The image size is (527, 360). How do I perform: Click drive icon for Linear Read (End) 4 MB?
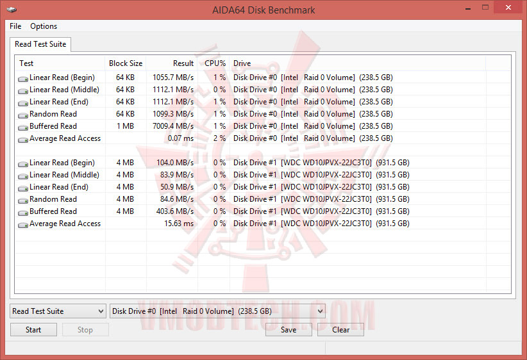(23, 188)
